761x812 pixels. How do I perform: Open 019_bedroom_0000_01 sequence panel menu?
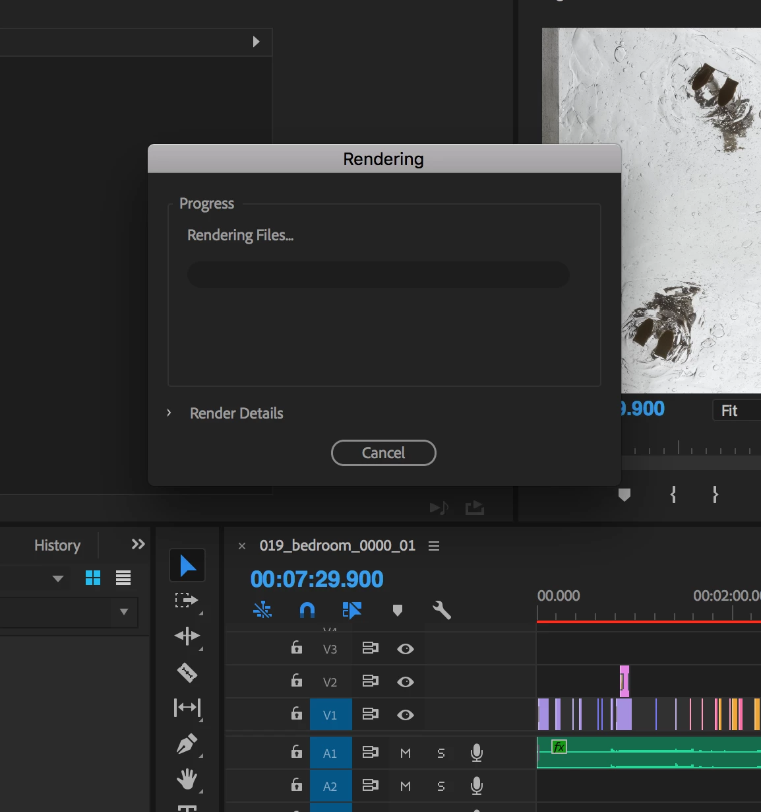pyautogui.click(x=434, y=546)
